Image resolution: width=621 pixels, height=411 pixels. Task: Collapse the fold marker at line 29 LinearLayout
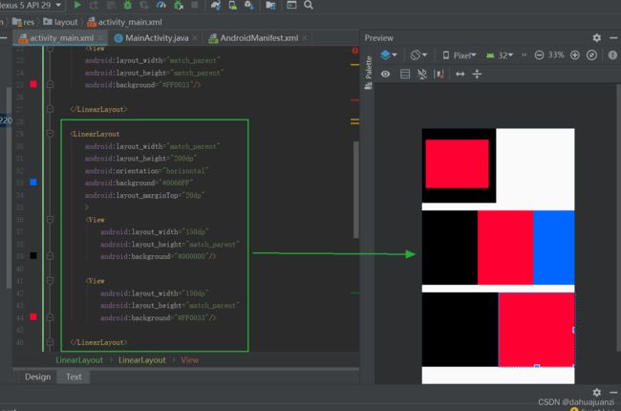(x=50, y=134)
